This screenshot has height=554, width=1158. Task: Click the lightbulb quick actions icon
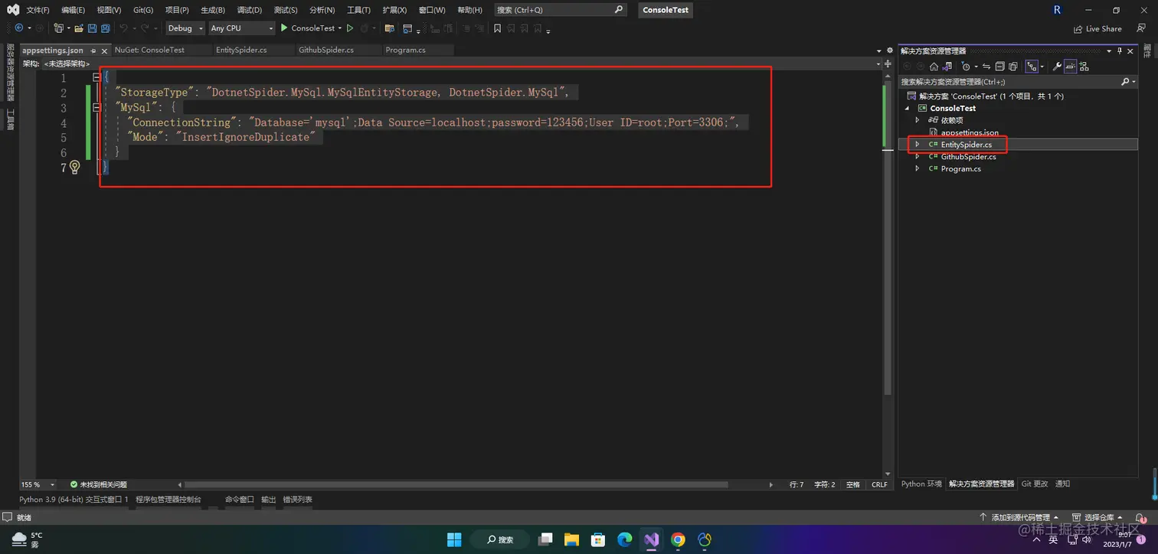coord(75,167)
